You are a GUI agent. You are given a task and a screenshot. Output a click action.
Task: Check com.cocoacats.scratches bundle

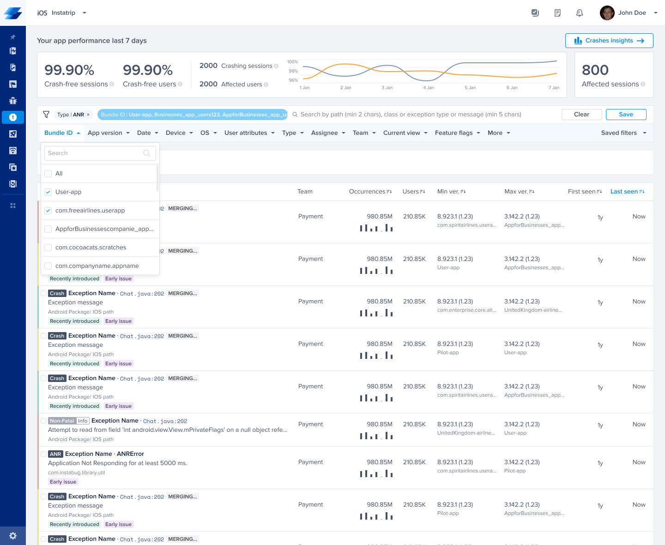pos(48,248)
